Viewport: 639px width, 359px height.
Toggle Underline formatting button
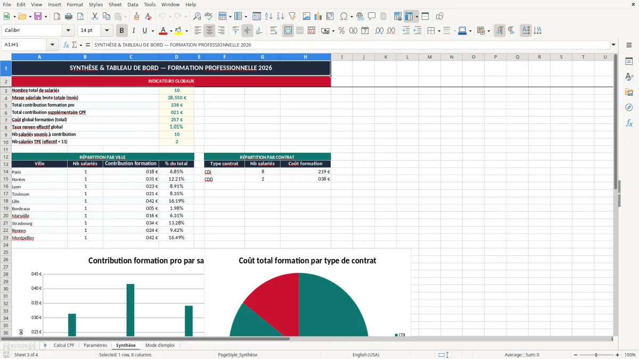pyautogui.click(x=144, y=31)
